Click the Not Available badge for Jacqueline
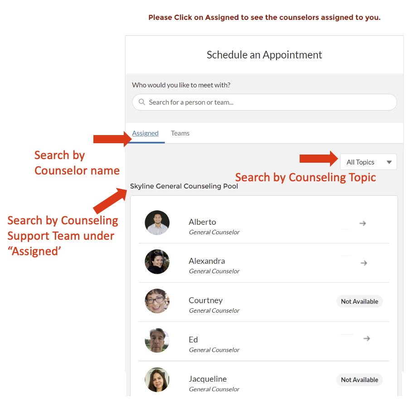The height and width of the screenshot is (402, 408). click(359, 380)
